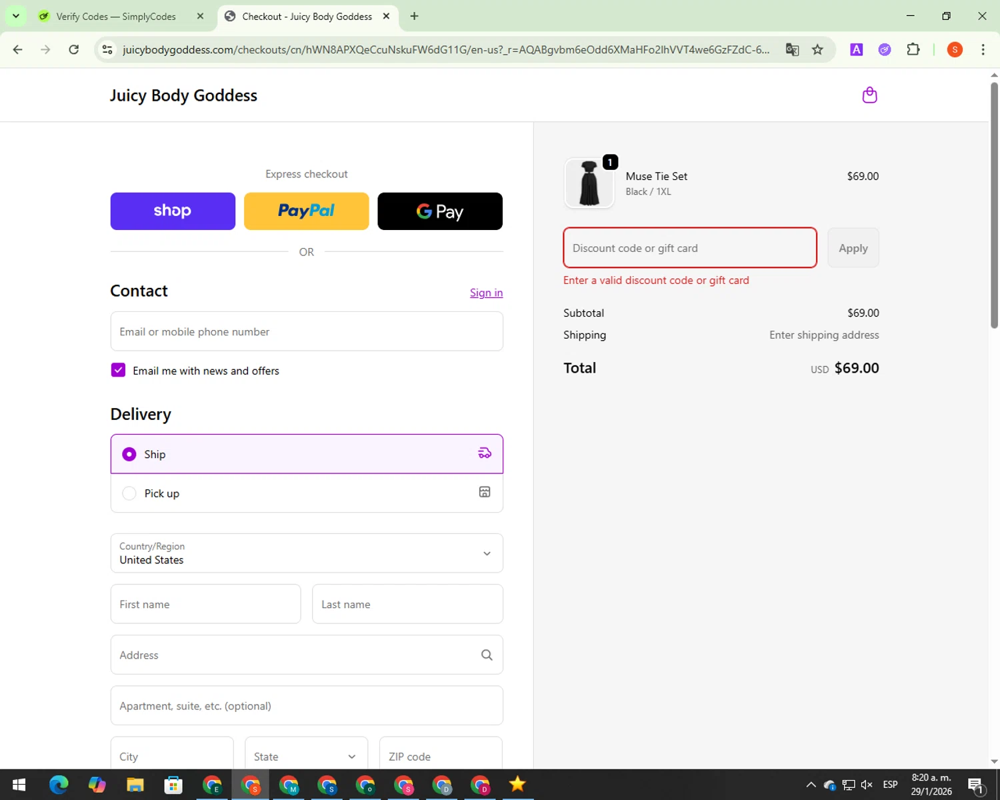Click the Juicy Body Goddess store title
The width and height of the screenshot is (1000, 800).
[x=183, y=95]
